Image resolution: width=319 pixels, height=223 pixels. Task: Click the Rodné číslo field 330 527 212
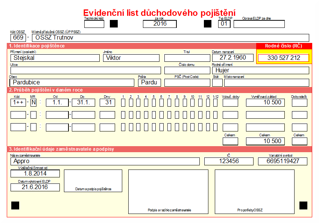pos(284,58)
